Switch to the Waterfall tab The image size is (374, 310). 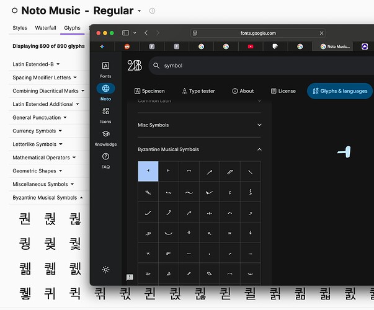tap(45, 28)
